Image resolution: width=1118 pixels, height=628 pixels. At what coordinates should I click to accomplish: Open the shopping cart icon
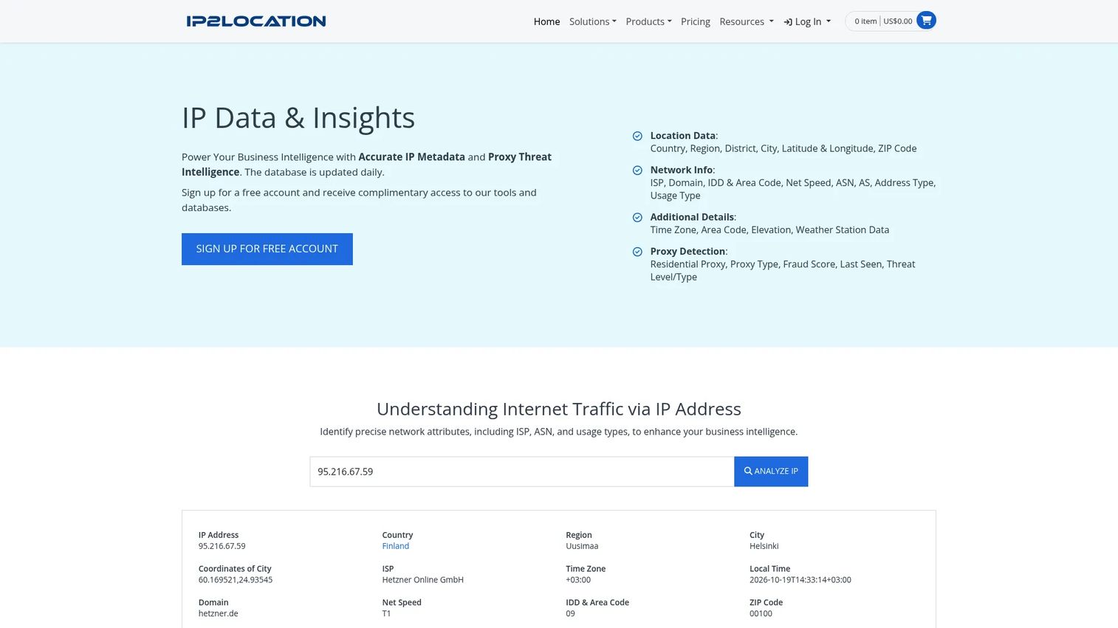point(926,21)
